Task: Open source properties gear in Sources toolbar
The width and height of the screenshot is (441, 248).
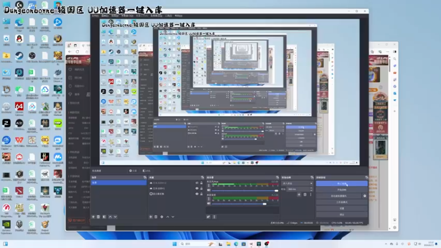Action: (x=162, y=217)
